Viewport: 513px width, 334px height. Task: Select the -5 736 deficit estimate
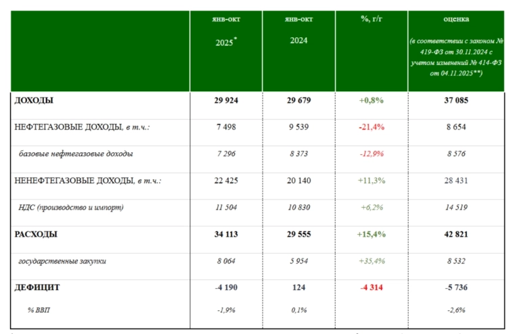tap(456, 287)
